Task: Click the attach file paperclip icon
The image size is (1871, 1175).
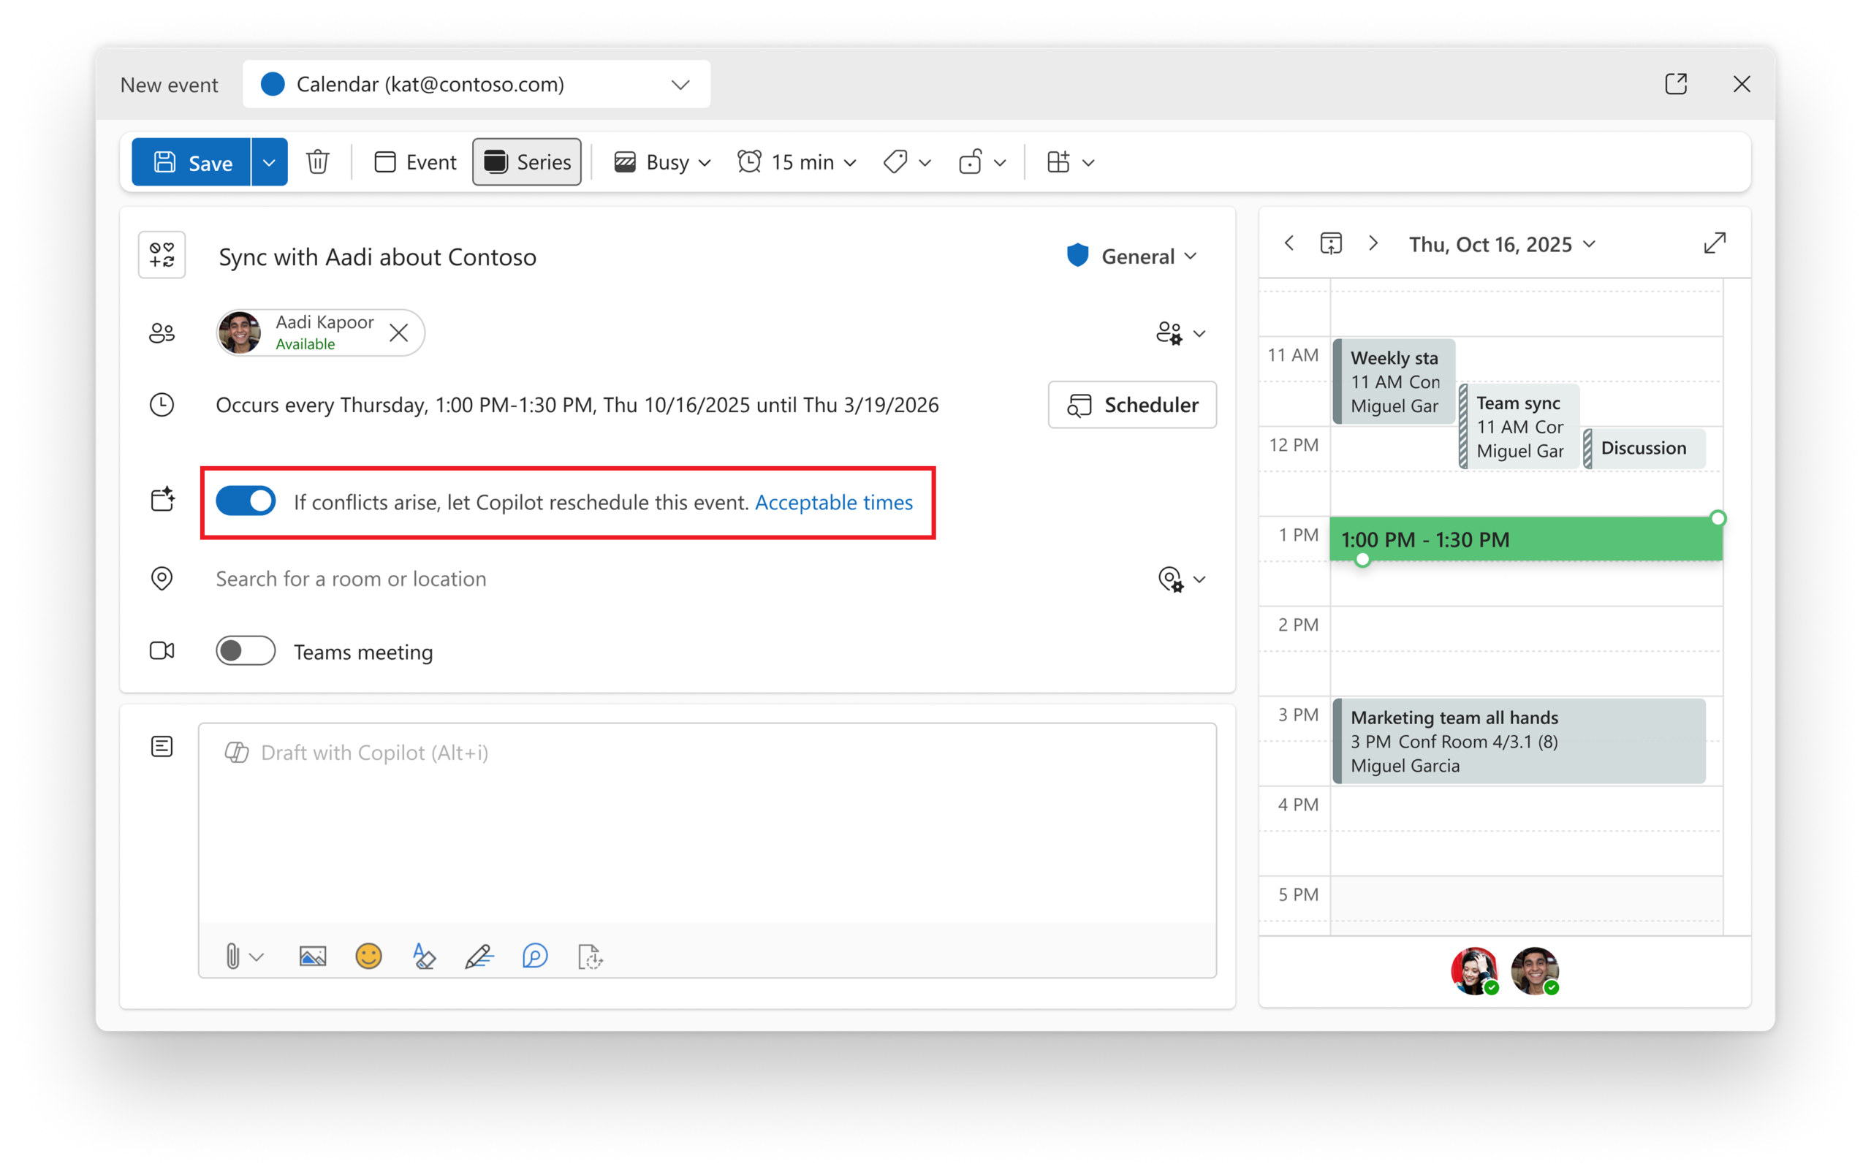Action: pyautogui.click(x=233, y=956)
